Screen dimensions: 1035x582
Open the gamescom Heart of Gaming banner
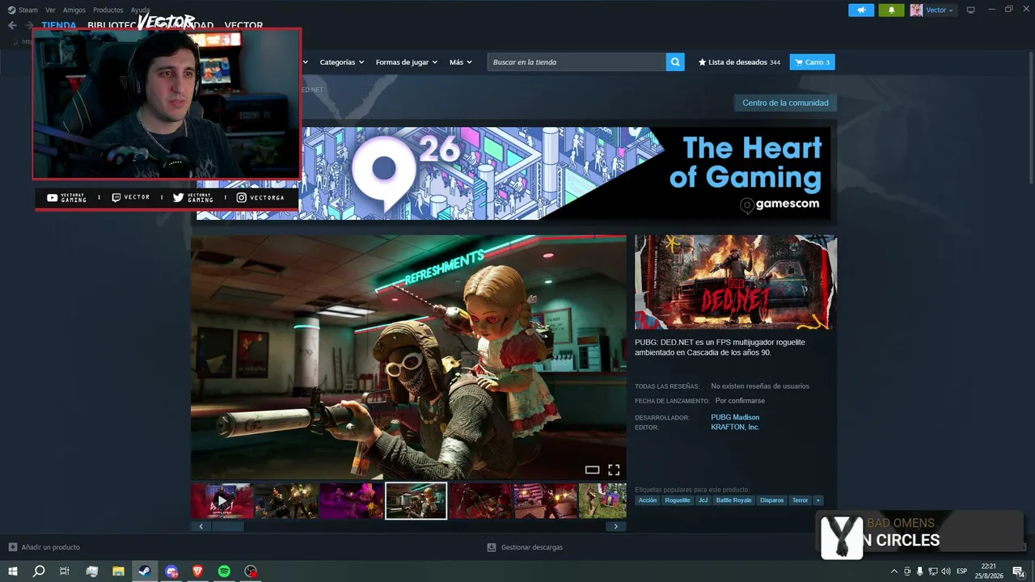point(513,173)
